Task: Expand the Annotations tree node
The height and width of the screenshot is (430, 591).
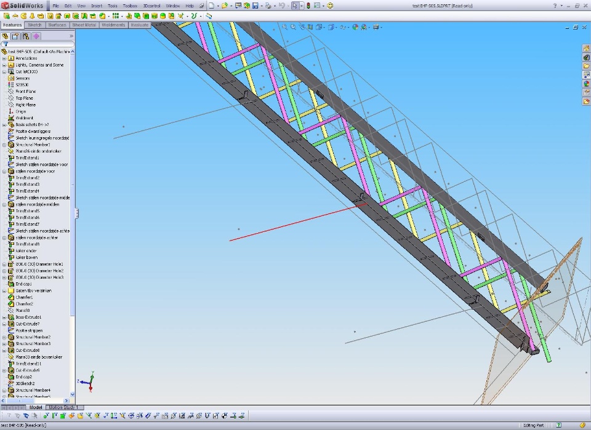Action: click(x=4, y=58)
